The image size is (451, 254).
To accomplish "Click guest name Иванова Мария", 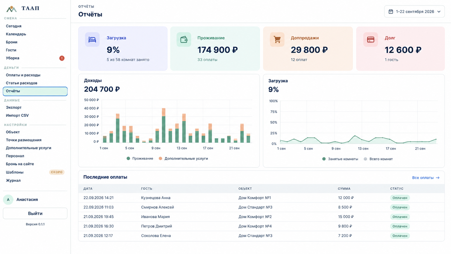I will (x=155, y=217).
